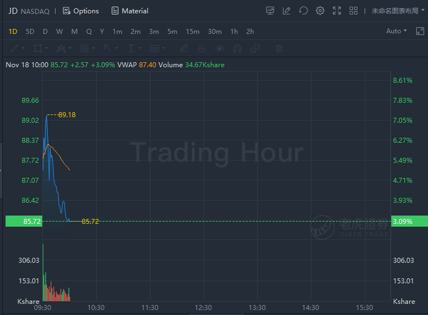The height and width of the screenshot is (315, 428).
Task: Click the copy drawings icon
Action: coord(255,48)
